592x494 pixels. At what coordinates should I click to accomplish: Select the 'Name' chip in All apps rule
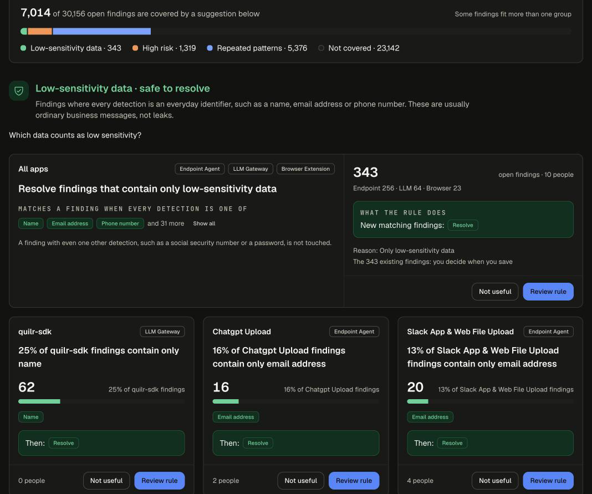31,223
